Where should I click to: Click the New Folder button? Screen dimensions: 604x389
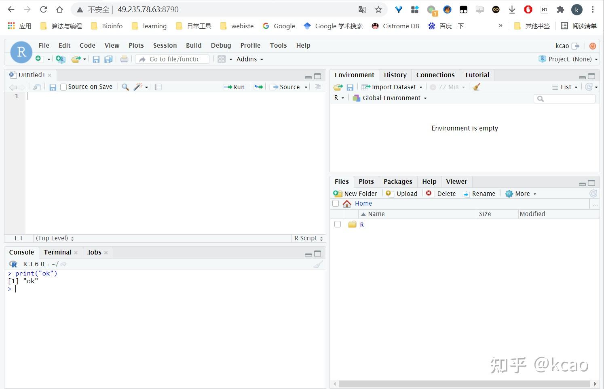tap(355, 193)
